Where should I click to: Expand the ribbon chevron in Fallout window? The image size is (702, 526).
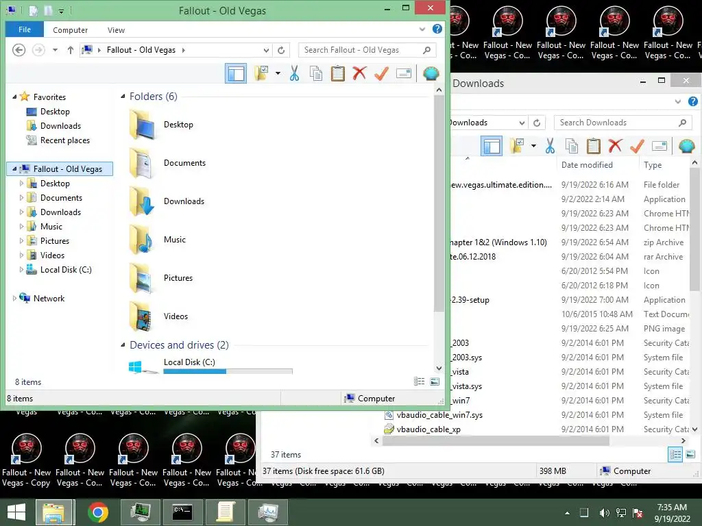[422, 29]
